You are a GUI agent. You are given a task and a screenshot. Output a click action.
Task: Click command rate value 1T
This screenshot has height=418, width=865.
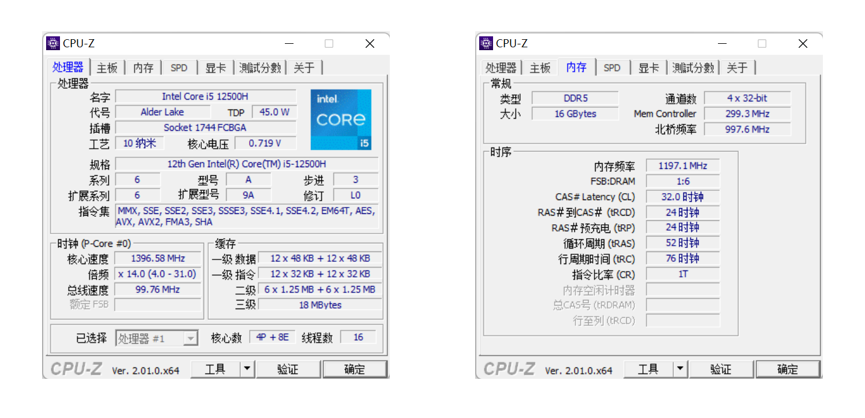(683, 274)
